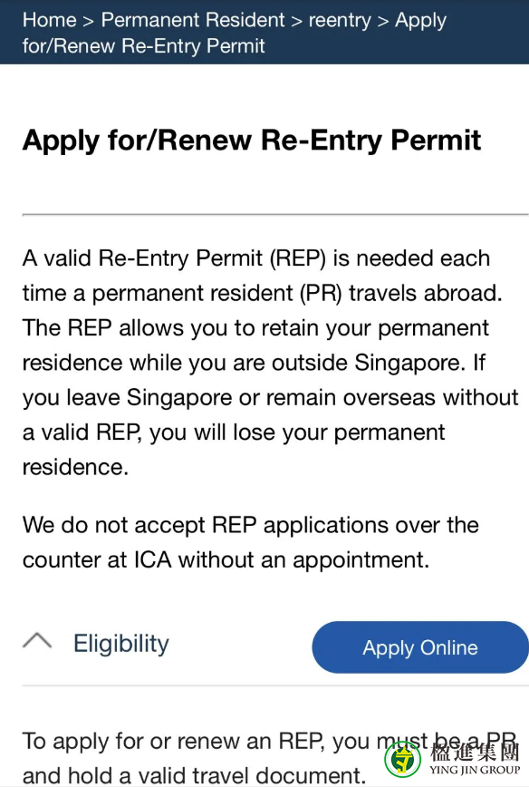Click the horizontal divider below the heading
This screenshot has height=787, width=529.
[275, 215]
